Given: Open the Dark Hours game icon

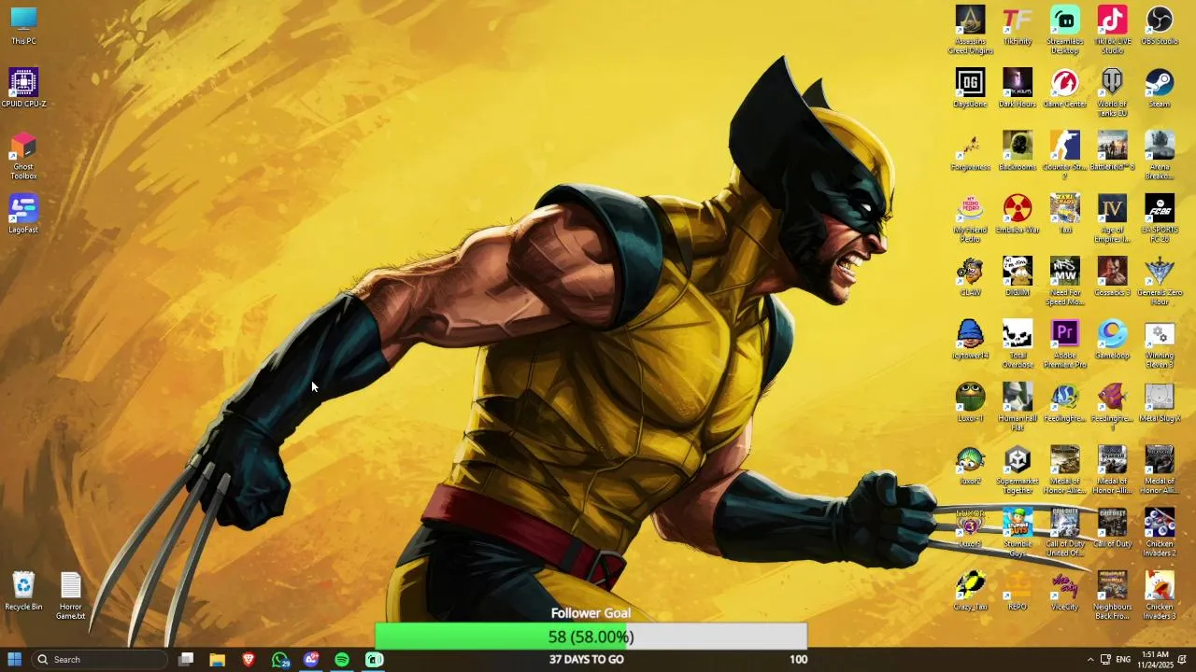Looking at the screenshot, I should (1018, 88).
